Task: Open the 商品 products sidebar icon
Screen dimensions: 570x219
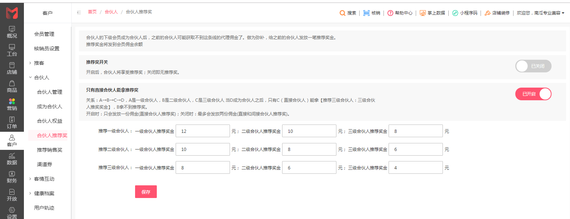Action: 12,87
